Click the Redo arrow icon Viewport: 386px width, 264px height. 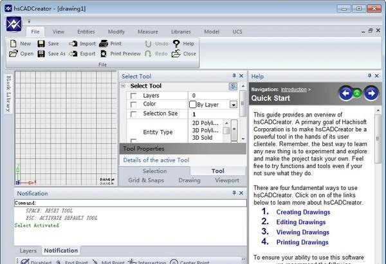coord(148,53)
